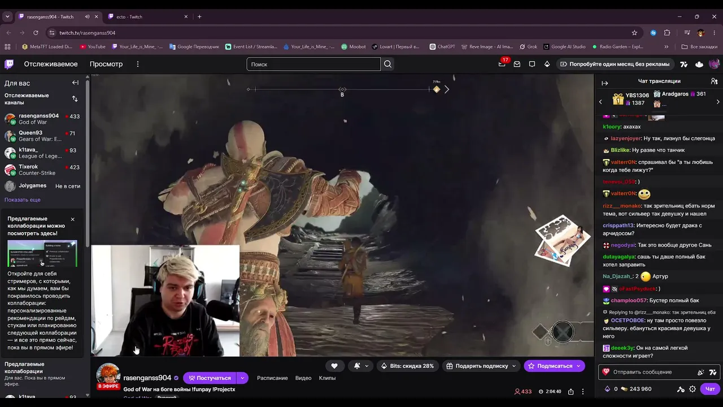Image resolution: width=723 pixels, height=407 pixels.
Task: Open stream more options three-dot menu
Action: pos(583,391)
